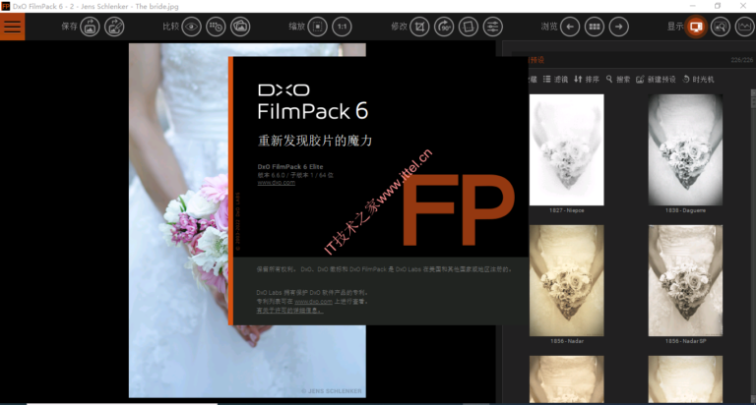Click the 缩放 toolbar label
The height and width of the screenshot is (405, 756).
[x=296, y=27]
